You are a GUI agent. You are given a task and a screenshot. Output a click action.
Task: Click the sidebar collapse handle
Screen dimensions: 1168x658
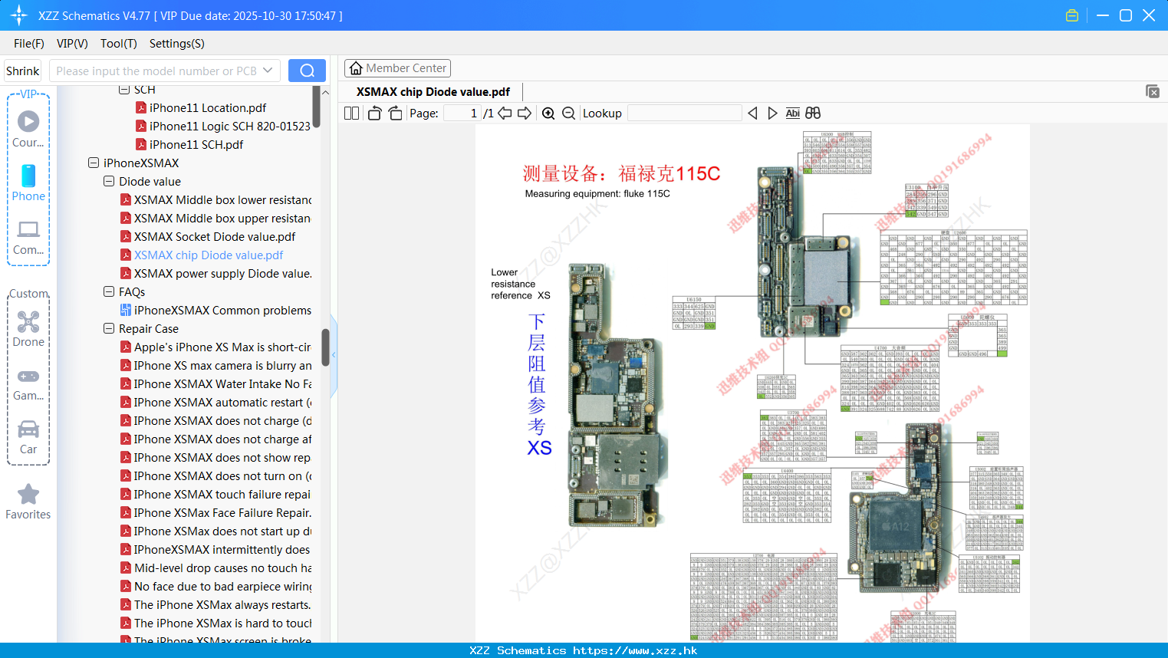click(334, 354)
